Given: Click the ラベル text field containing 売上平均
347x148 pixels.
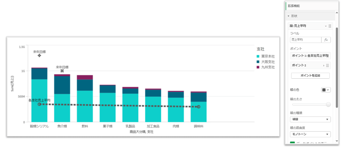Looking at the screenshot, I should click(x=305, y=40).
